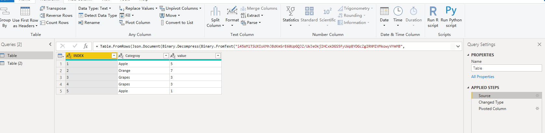Click Reverse Rows in ribbon
This screenshot has height=133, width=545.
[x=56, y=16]
